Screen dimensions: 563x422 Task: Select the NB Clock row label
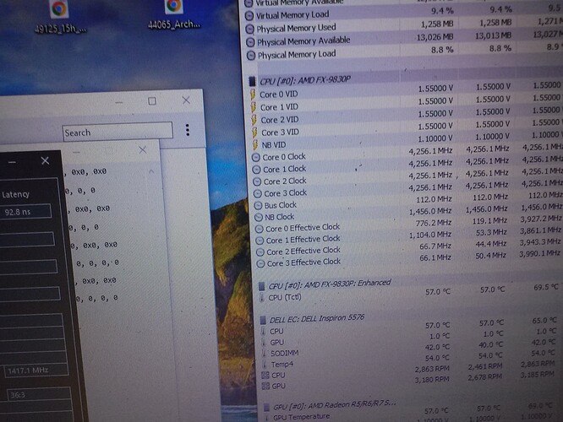click(x=279, y=217)
